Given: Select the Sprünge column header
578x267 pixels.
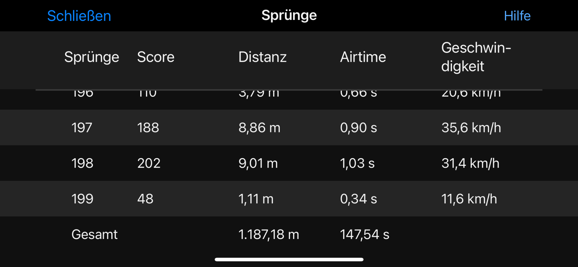Looking at the screenshot, I should [92, 57].
